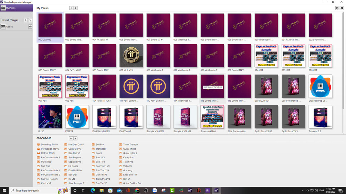Select the Lead Sen 1V4 voice

128,175
